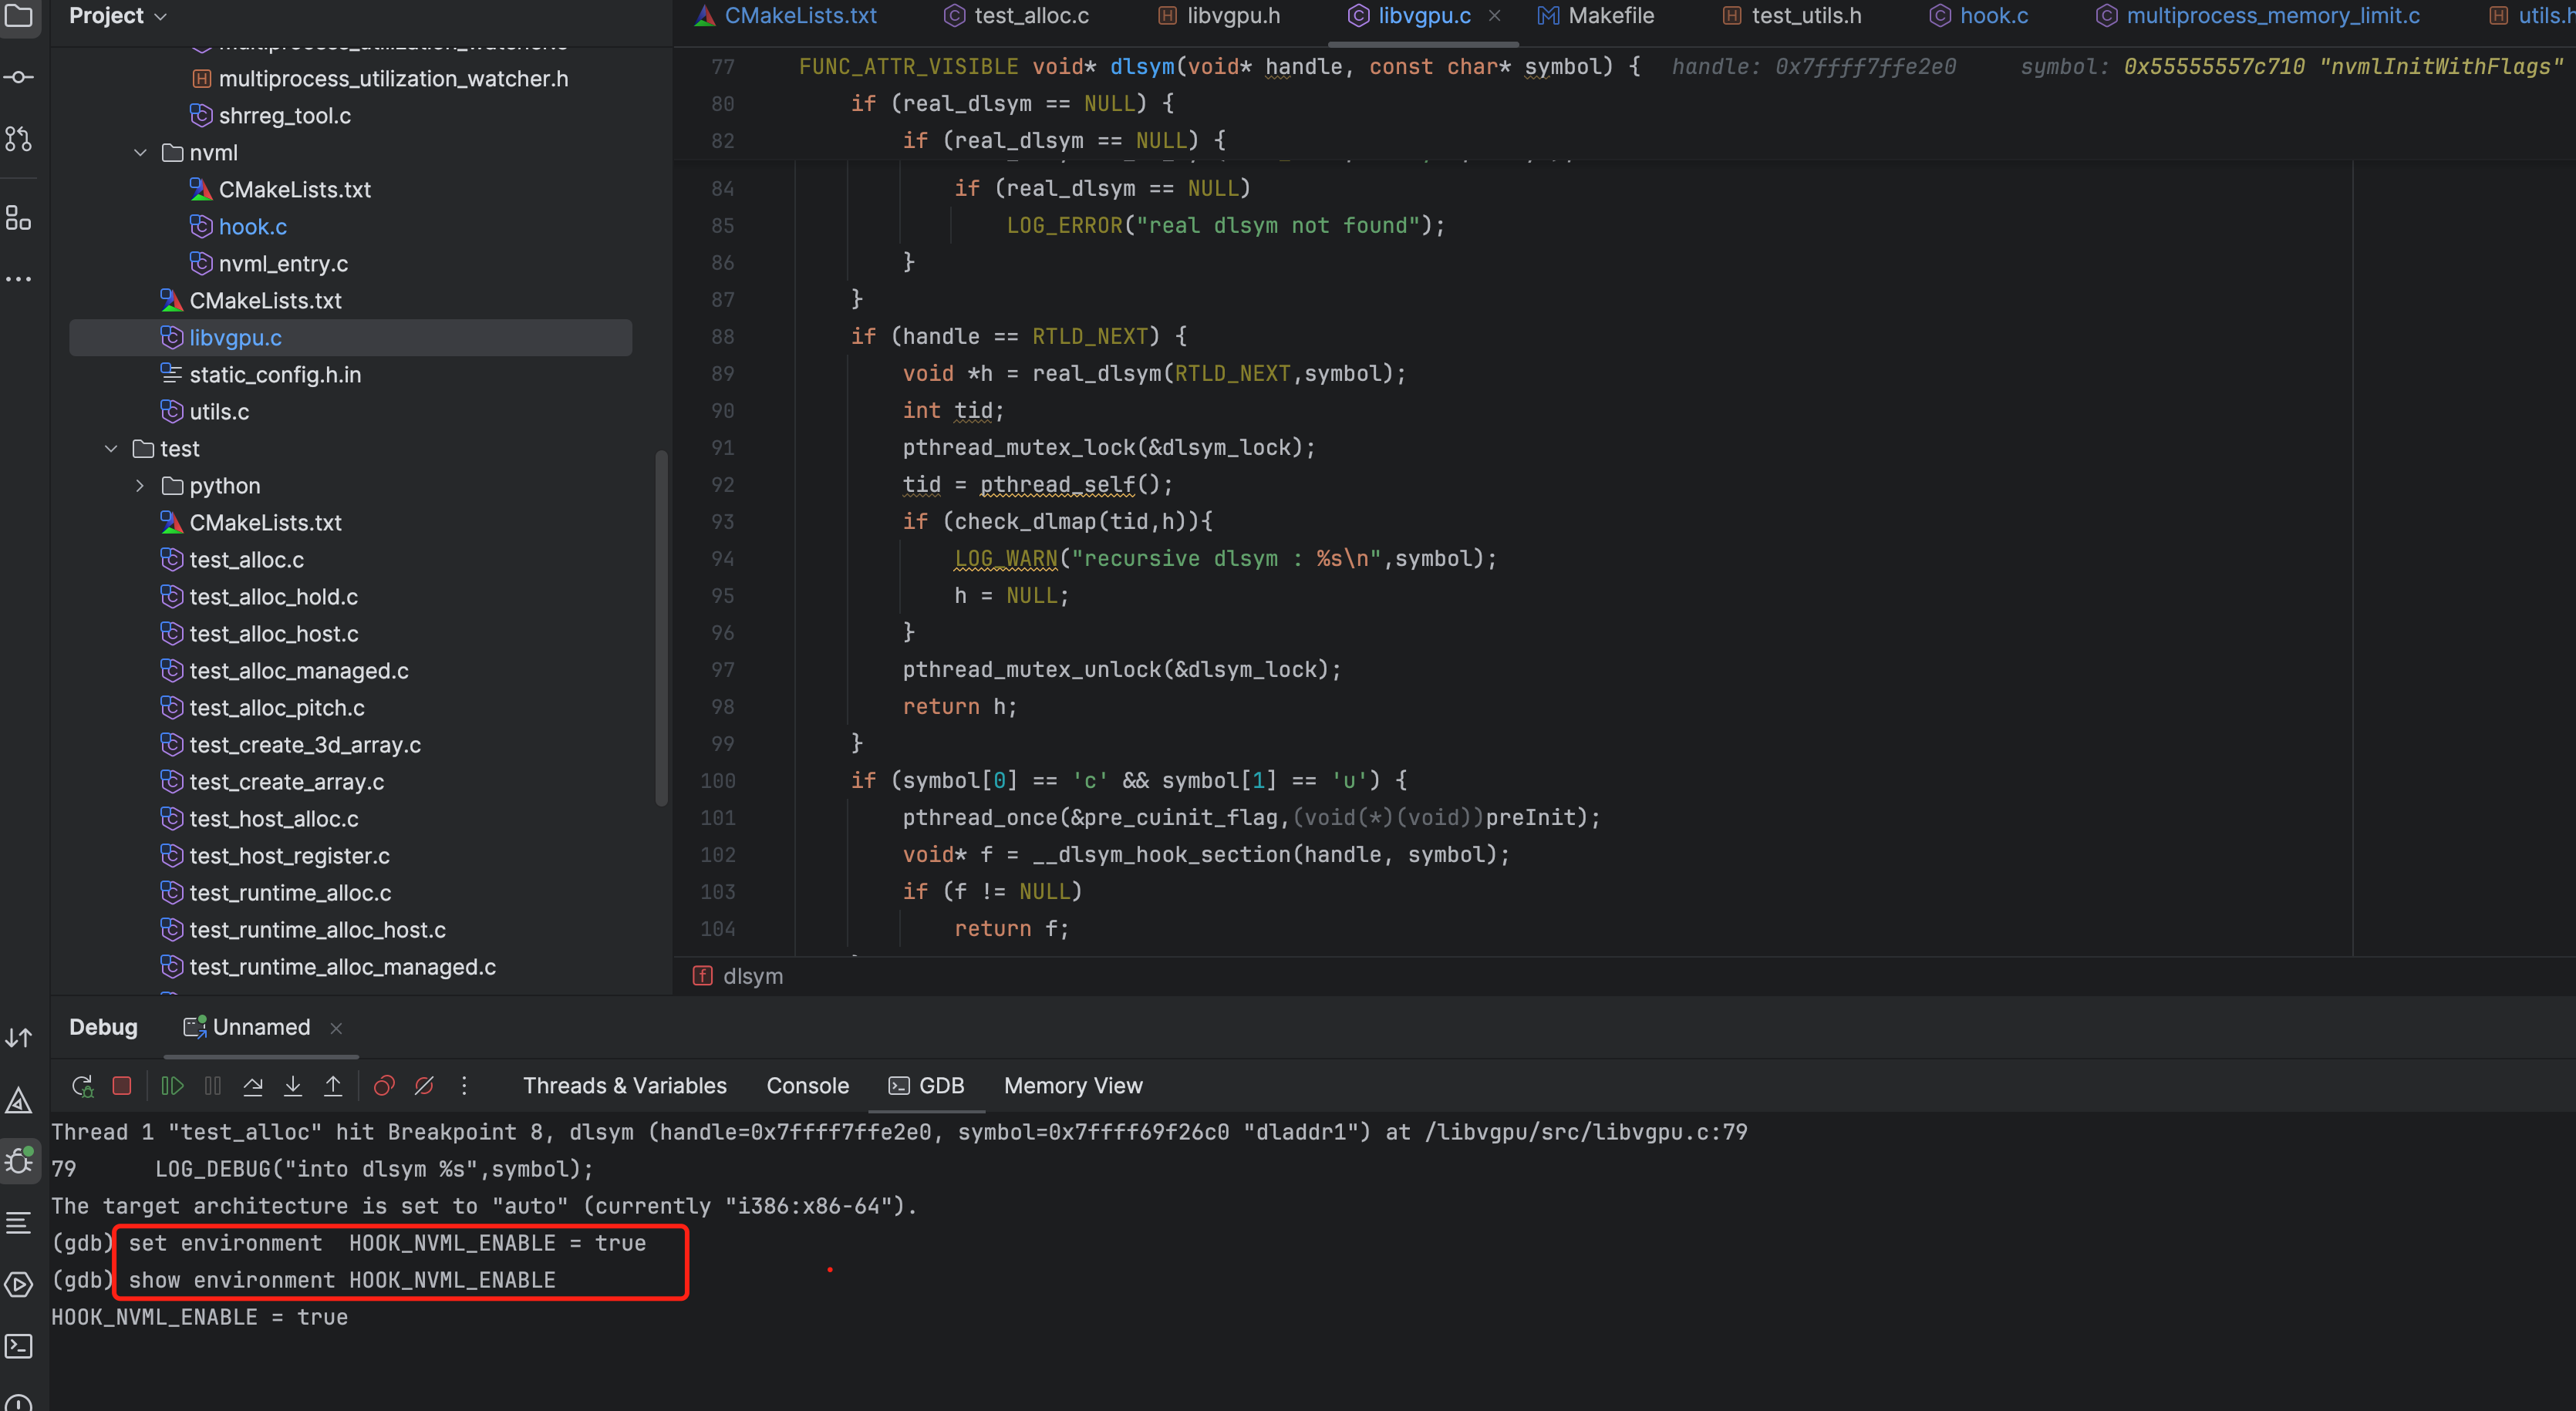Switch to test_alloc.c editor tab
The width and height of the screenshot is (2576, 1411).
tap(1017, 16)
